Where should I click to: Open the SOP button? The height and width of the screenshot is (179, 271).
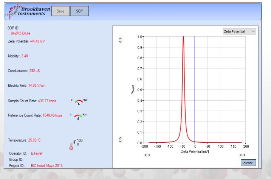tap(80, 11)
